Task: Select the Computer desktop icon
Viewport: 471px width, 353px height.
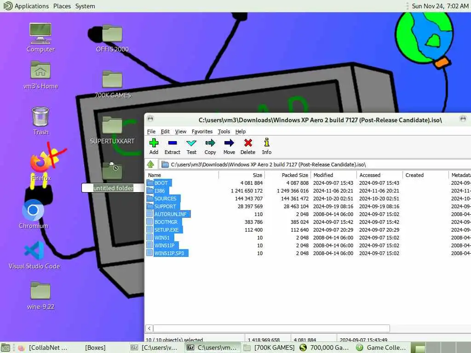Action: pyautogui.click(x=40, y=38)
